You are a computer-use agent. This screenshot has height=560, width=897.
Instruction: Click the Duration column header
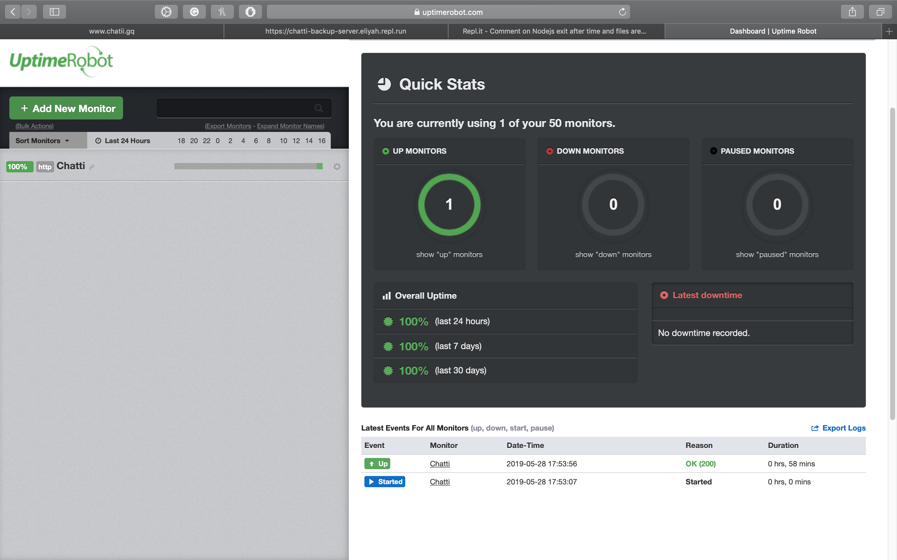click(x=783, y=446)
